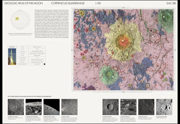This screenshot has width=180, height=124.
Task: Click 'Key Characteristics and Associations' section heading
Action: [x=30, y=97]
